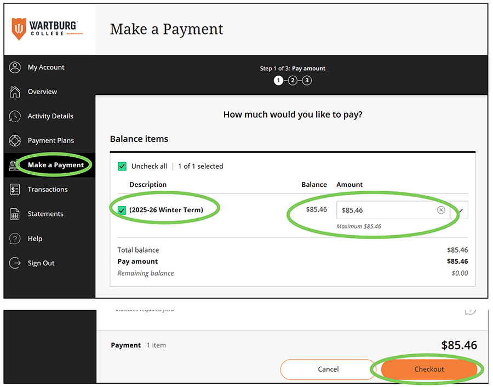Click the Activity Details clock icon

coord(15,116)
